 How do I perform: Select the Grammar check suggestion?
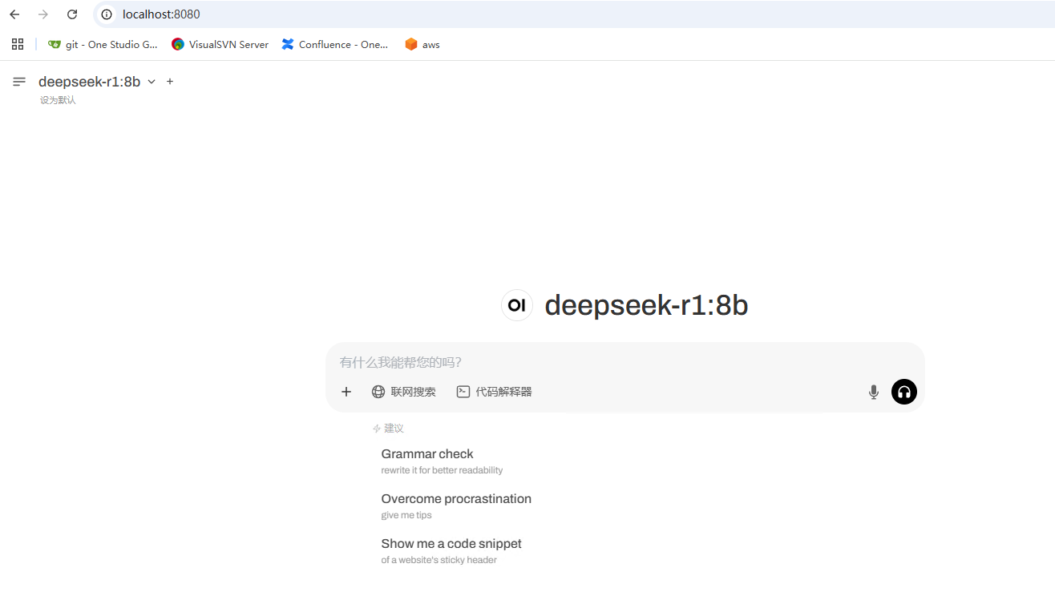click(x=443, y=461)
